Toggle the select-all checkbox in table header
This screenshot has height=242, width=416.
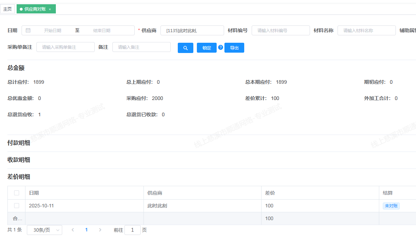tap(17, 193)
